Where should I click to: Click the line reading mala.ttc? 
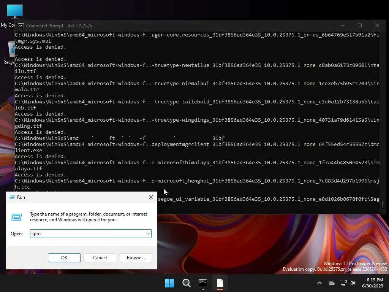pyautogui.click(x=27, y=90)
